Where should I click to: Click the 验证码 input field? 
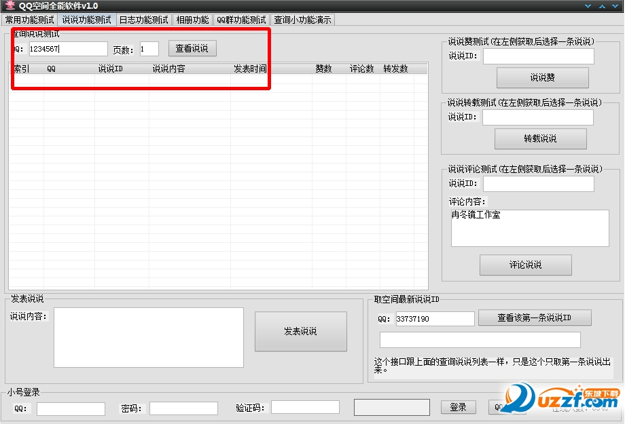pyautogui.click(x=305, y=407)
